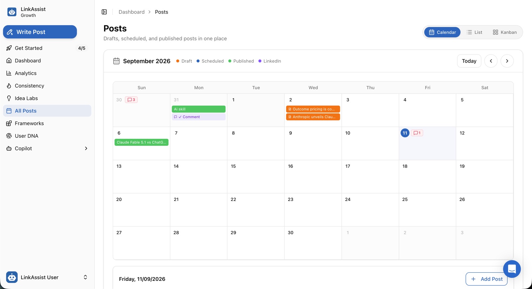The height and width of the screenshot is (289, 532).
Task: Click the 4/5 progress badge
Action: (x=82, y=48)
